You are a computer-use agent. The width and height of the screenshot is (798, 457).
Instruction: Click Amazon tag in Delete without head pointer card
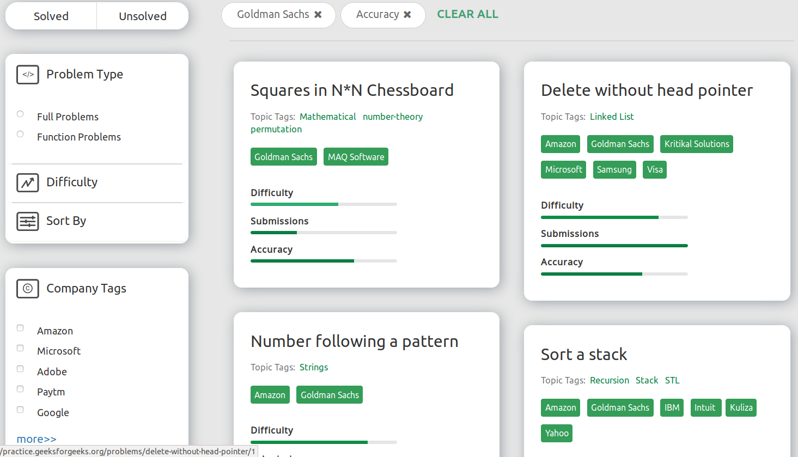561,144
